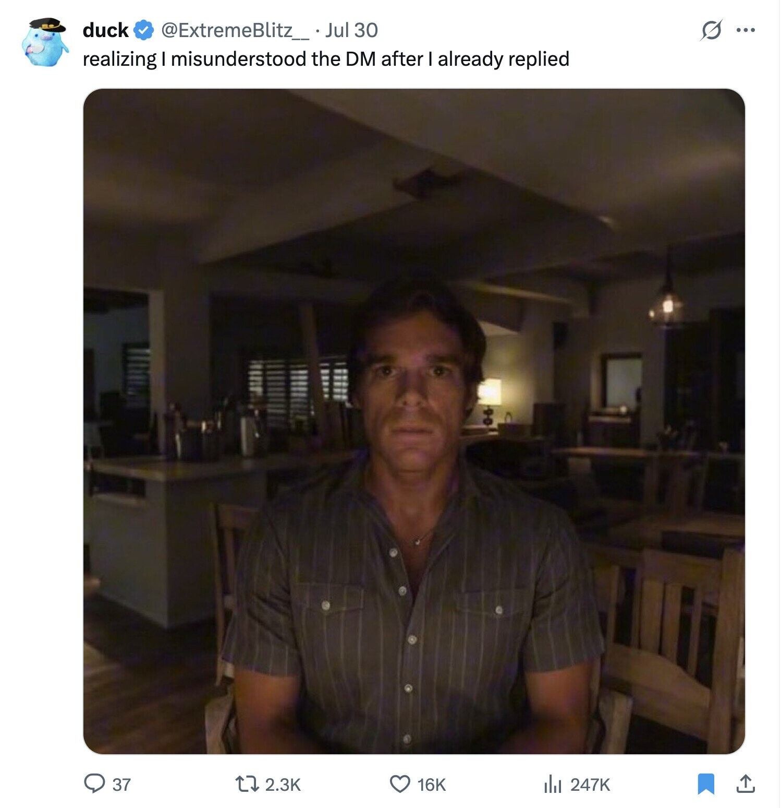Viewport: 781px width, 808px height.
Task: Open the Grok slashed-circle icon
Action: [x=711, y=30]
